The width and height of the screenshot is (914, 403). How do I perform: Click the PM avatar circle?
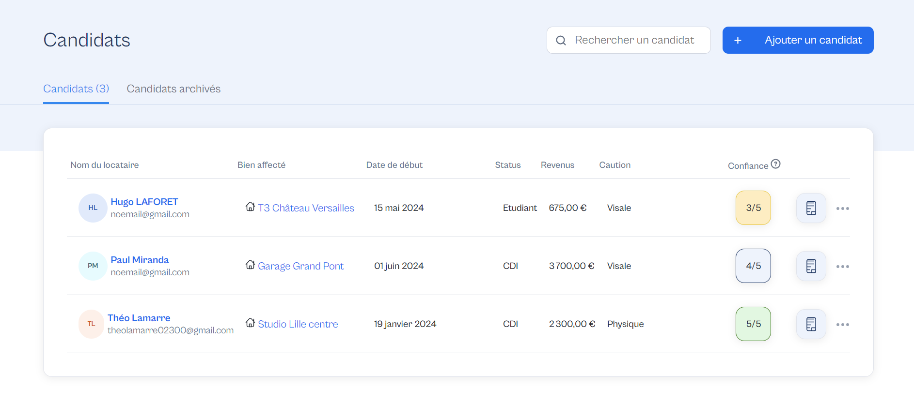93,266
